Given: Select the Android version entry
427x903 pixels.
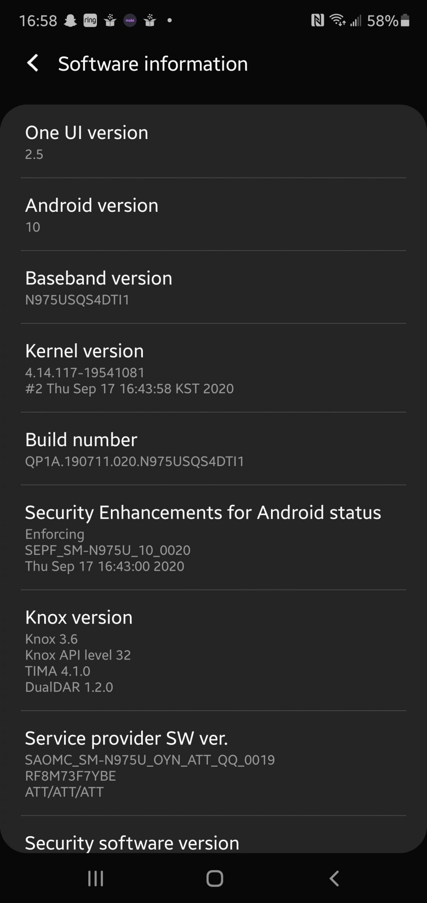Looking at the screenshot, I should (x=213, y=214).
